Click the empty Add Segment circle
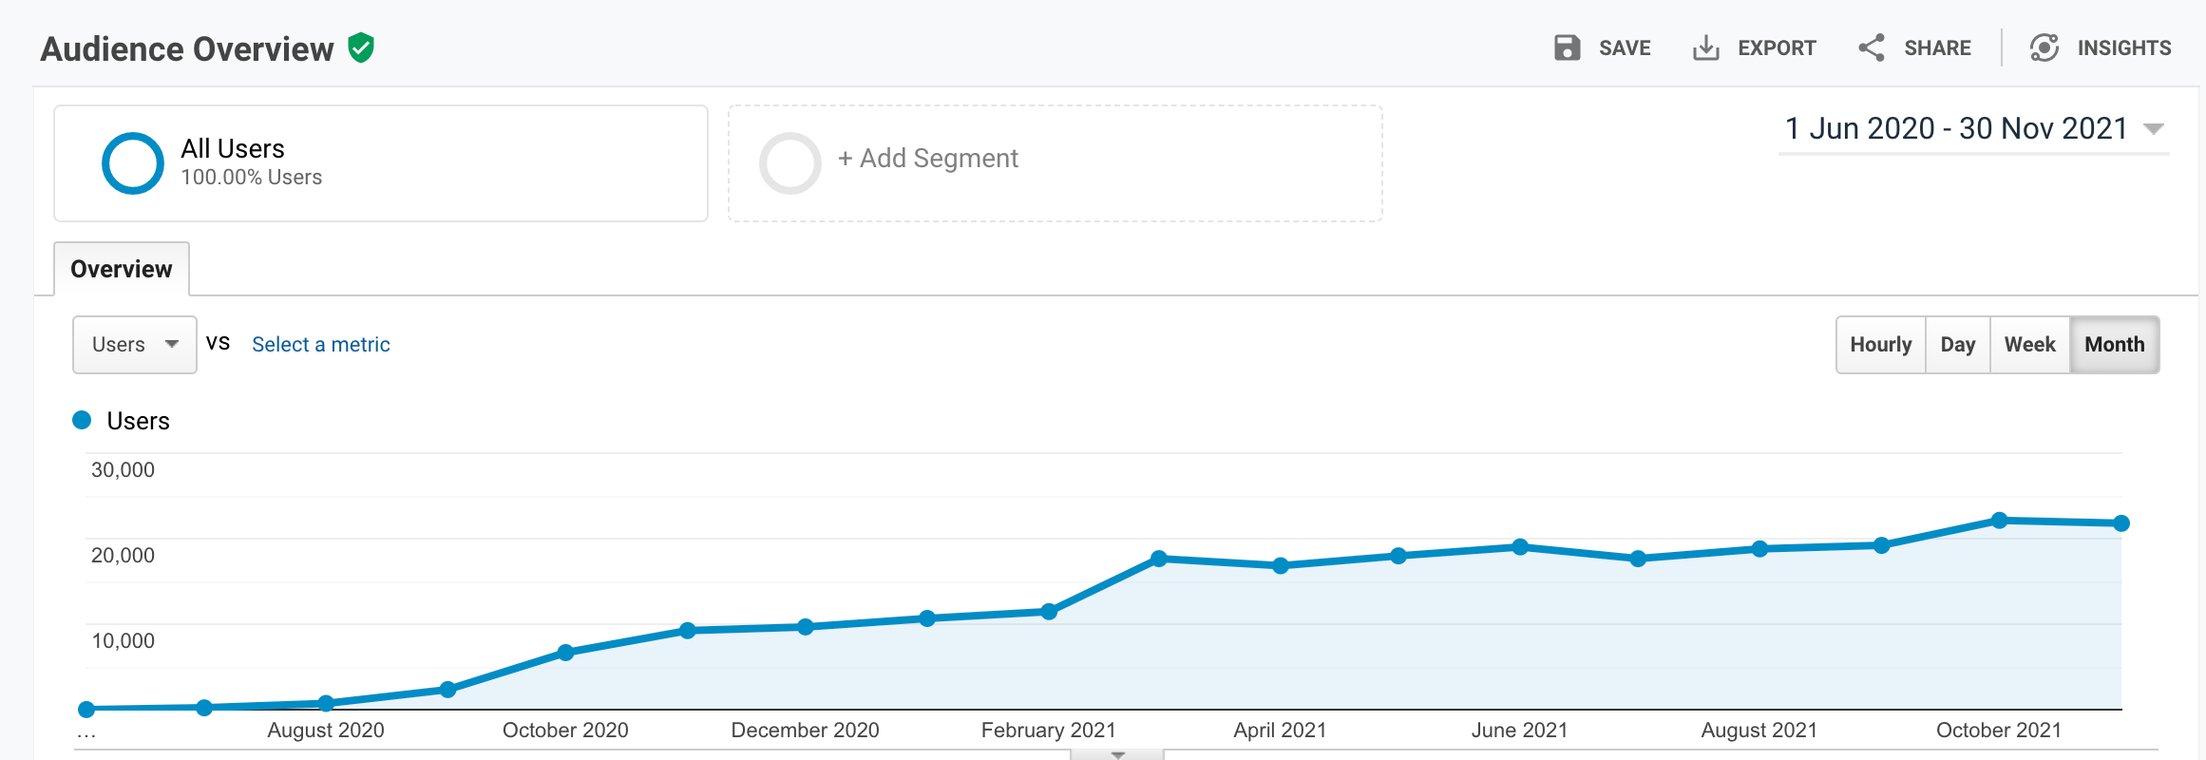 click(790, 163)
